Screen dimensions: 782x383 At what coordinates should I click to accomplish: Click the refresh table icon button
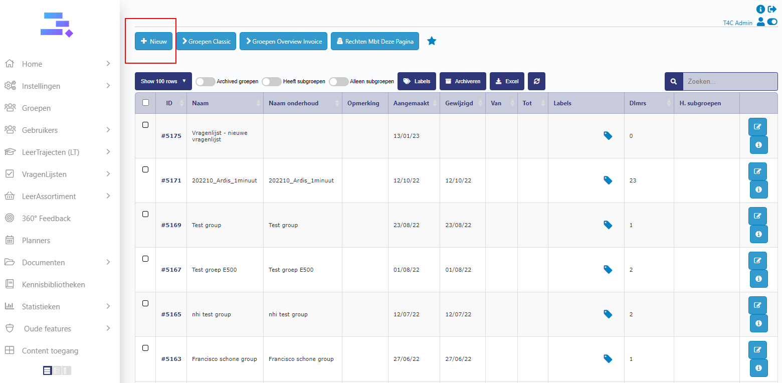536,81
